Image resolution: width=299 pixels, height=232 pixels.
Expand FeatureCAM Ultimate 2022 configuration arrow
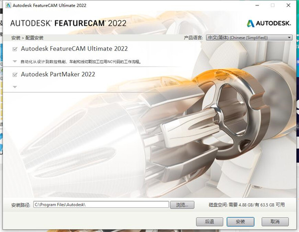point(14,61)
